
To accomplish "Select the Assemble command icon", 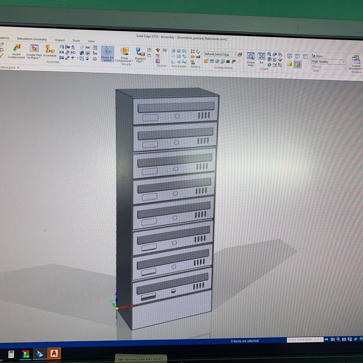I will coord(50,50).
